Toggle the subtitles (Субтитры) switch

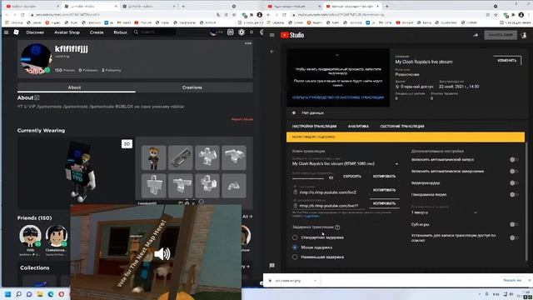coord(514,224)
